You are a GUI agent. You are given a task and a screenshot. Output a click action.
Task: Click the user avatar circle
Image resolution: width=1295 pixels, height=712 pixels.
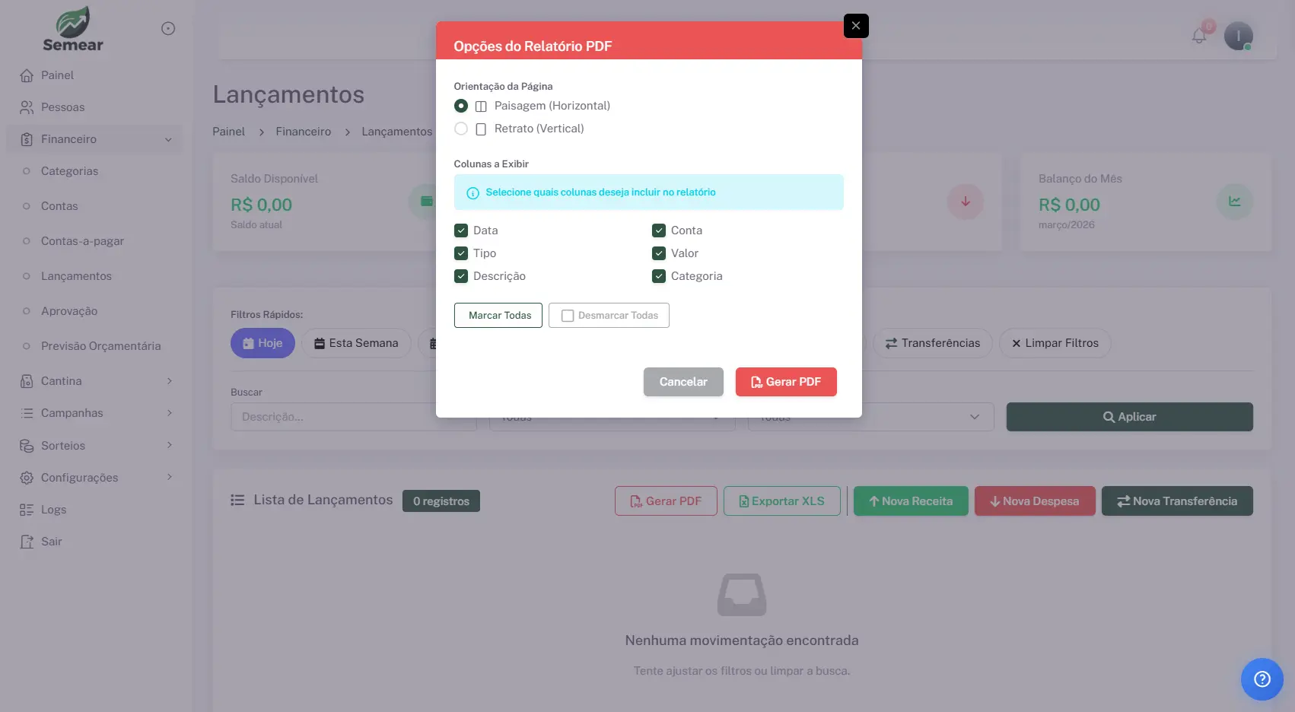1239,35
